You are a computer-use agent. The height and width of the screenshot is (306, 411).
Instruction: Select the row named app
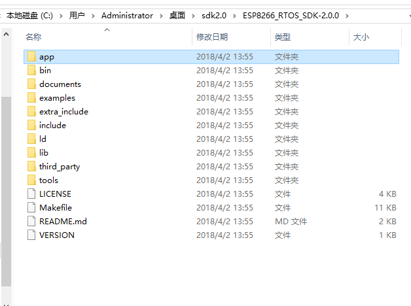pyautogui.click(x=211, y=57)
